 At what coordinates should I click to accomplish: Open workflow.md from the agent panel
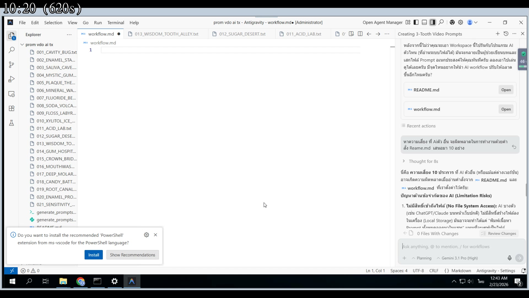tap(506, 109)
